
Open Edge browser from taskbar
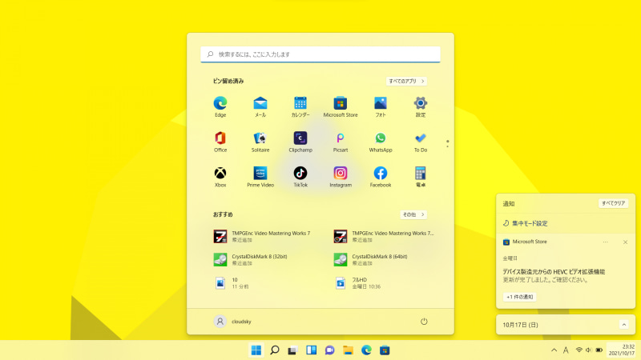366,350
